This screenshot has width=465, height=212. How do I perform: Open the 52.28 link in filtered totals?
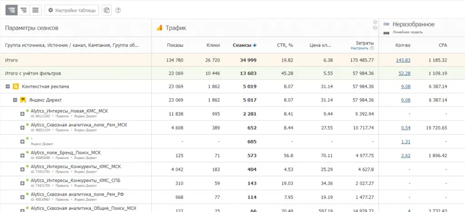(x=405, y=73)
